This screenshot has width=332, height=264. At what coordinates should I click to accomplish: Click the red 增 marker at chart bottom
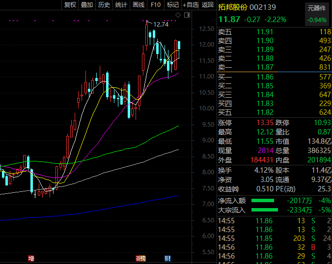pos(31,258)
